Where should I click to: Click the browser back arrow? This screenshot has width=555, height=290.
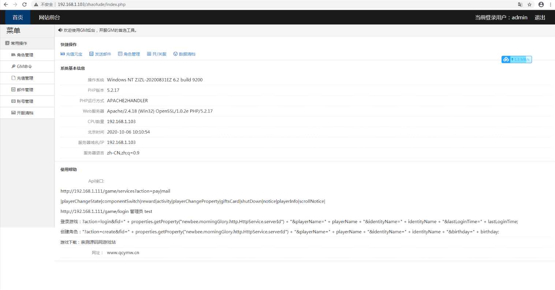pos(6,4)
